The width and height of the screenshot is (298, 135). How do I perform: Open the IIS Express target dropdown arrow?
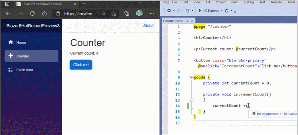point(221,11)
